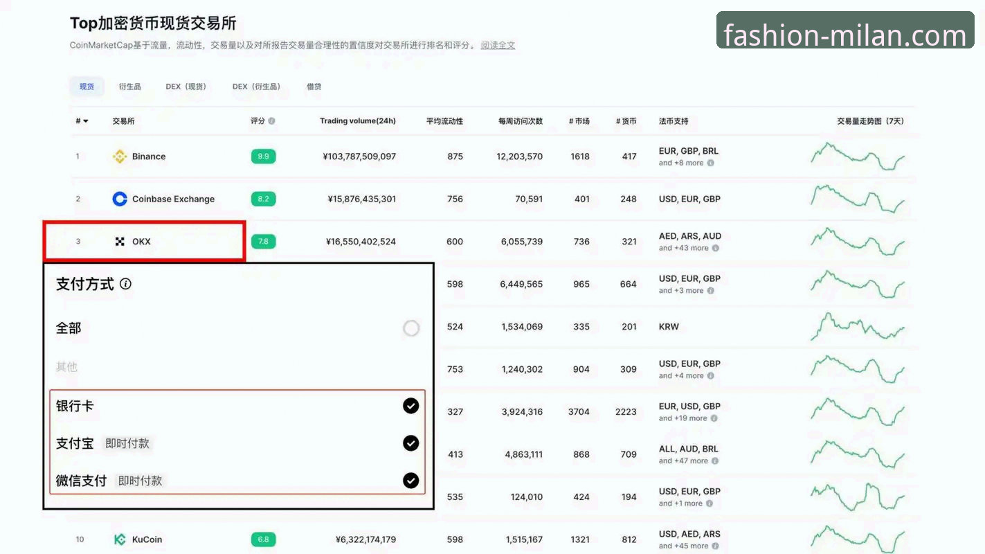Sort by 平均流动性 column header
Viewport: 985px width, 554px height.
click(444, 121)
